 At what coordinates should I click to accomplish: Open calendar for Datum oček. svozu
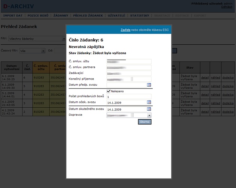pos(149,102)
